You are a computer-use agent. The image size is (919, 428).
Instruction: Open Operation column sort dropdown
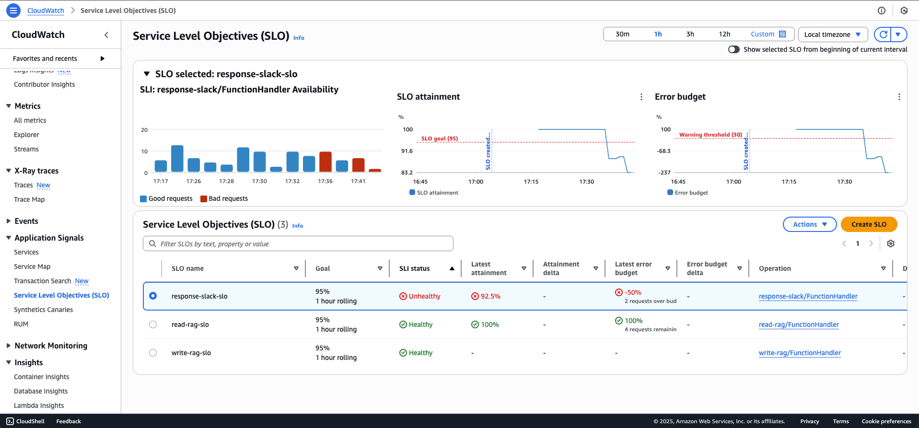pos(883,268)
